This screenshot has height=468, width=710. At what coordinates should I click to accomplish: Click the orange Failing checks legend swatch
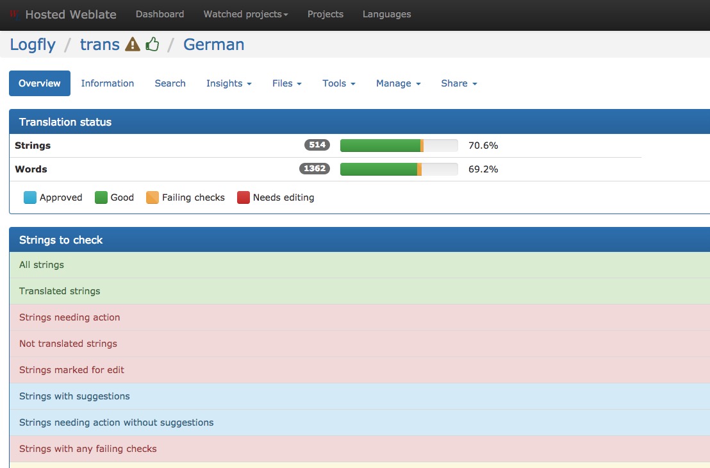[x=153, y=197]
